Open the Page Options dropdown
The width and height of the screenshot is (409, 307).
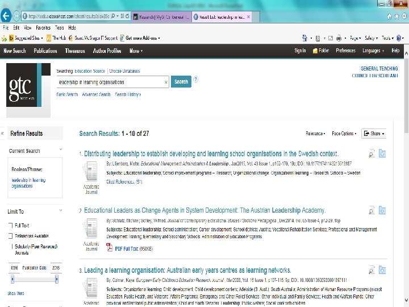pos(344,134)
